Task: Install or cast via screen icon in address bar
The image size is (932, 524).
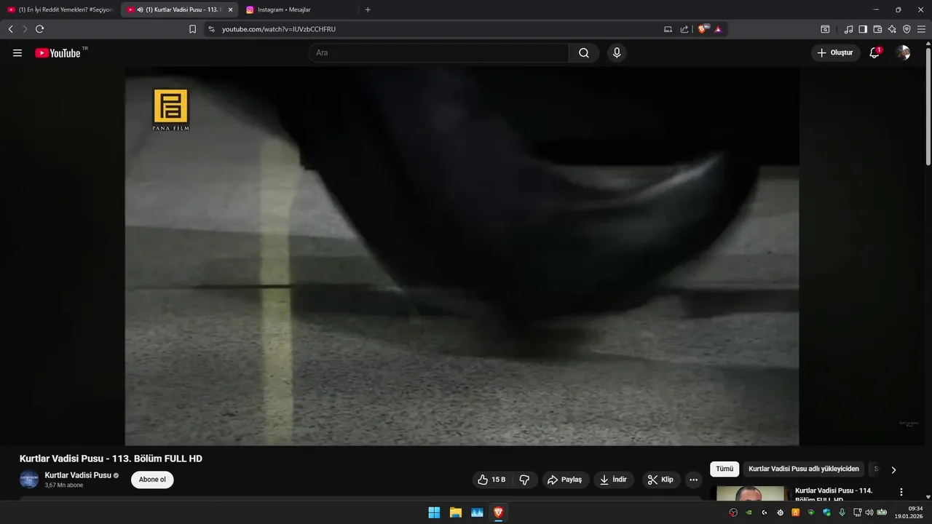Action: click(668, 29)
